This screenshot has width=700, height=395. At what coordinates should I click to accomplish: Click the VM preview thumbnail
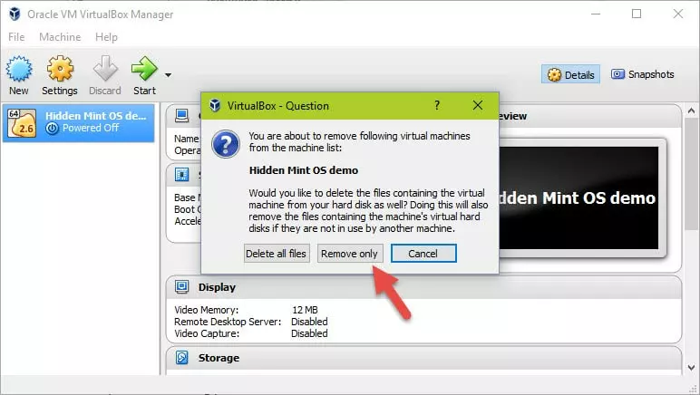tap(578, 197)
